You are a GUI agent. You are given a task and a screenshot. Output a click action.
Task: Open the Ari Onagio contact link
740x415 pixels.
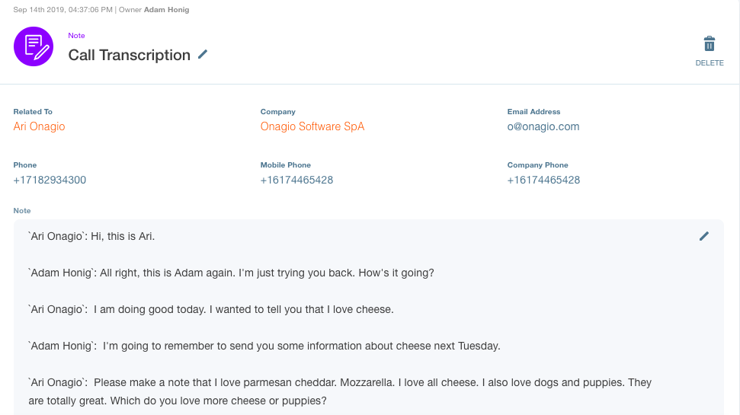(x=39, y=126)
